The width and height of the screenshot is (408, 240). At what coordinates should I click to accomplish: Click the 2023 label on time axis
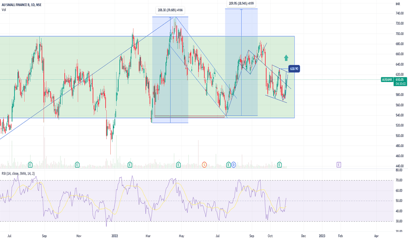tap(322, 236)
